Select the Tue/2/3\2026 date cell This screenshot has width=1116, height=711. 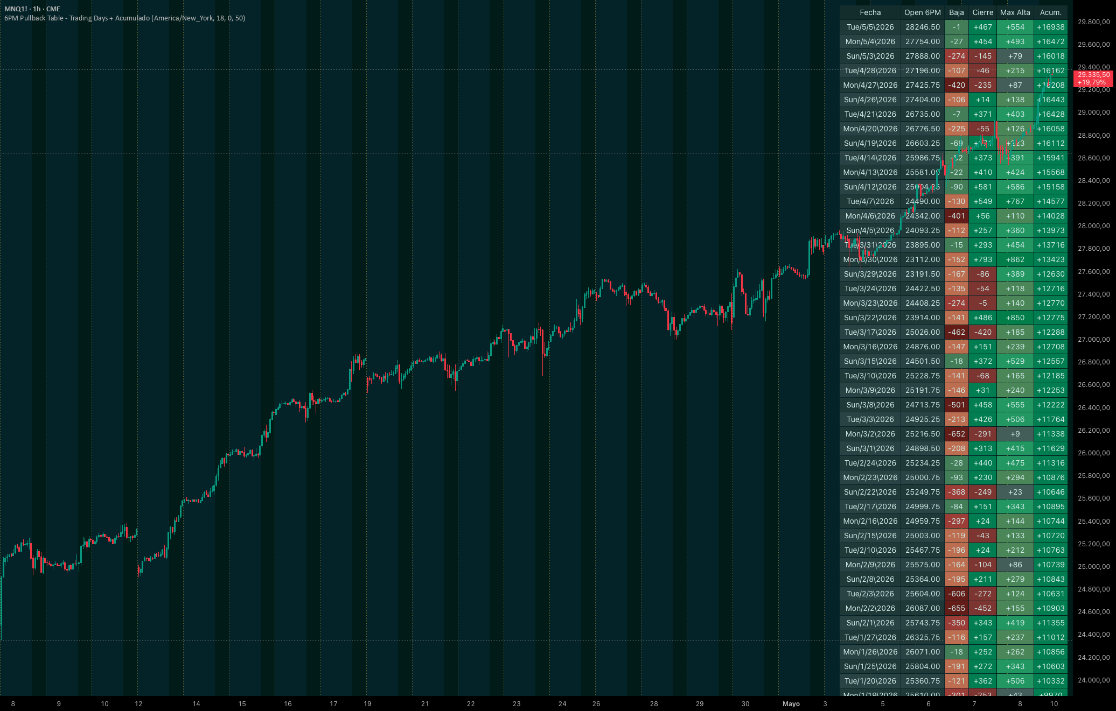tap(870, 594)
